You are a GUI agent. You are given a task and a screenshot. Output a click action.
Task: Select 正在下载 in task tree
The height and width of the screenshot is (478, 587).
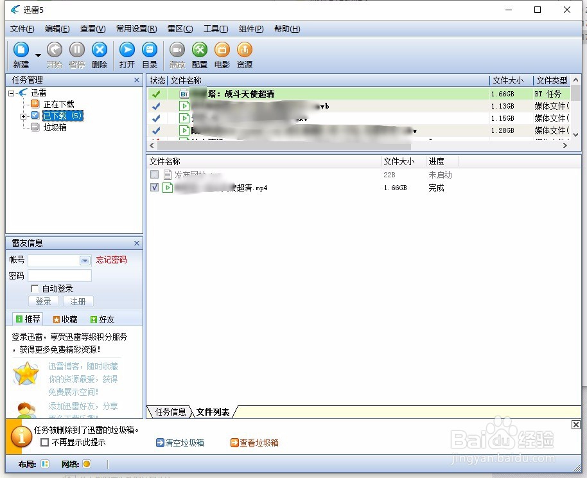(59, 104)
